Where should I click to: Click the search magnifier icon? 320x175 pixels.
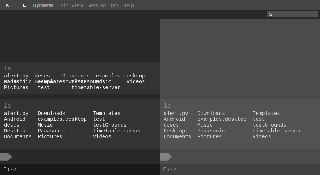270,15
